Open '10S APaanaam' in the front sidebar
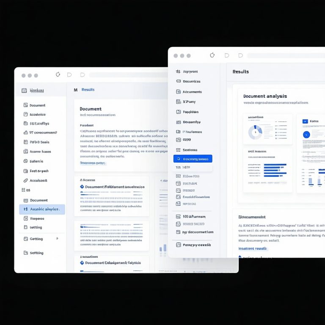This screenshot has height=325, width=325. coord(194,217)
